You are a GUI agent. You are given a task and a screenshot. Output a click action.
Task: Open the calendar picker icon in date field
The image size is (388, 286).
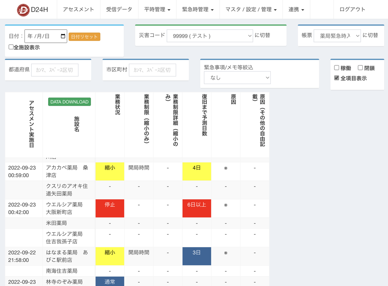(x=63, y=36)
